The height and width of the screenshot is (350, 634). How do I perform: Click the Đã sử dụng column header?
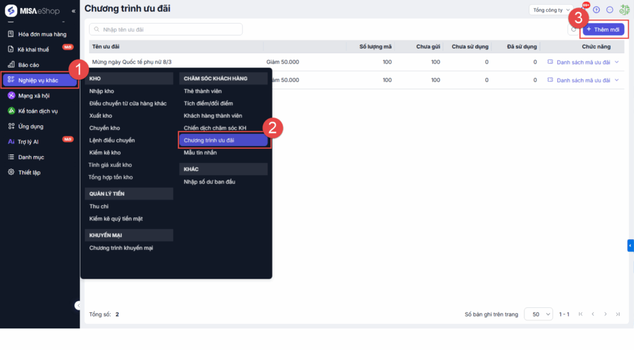[522, 46]
